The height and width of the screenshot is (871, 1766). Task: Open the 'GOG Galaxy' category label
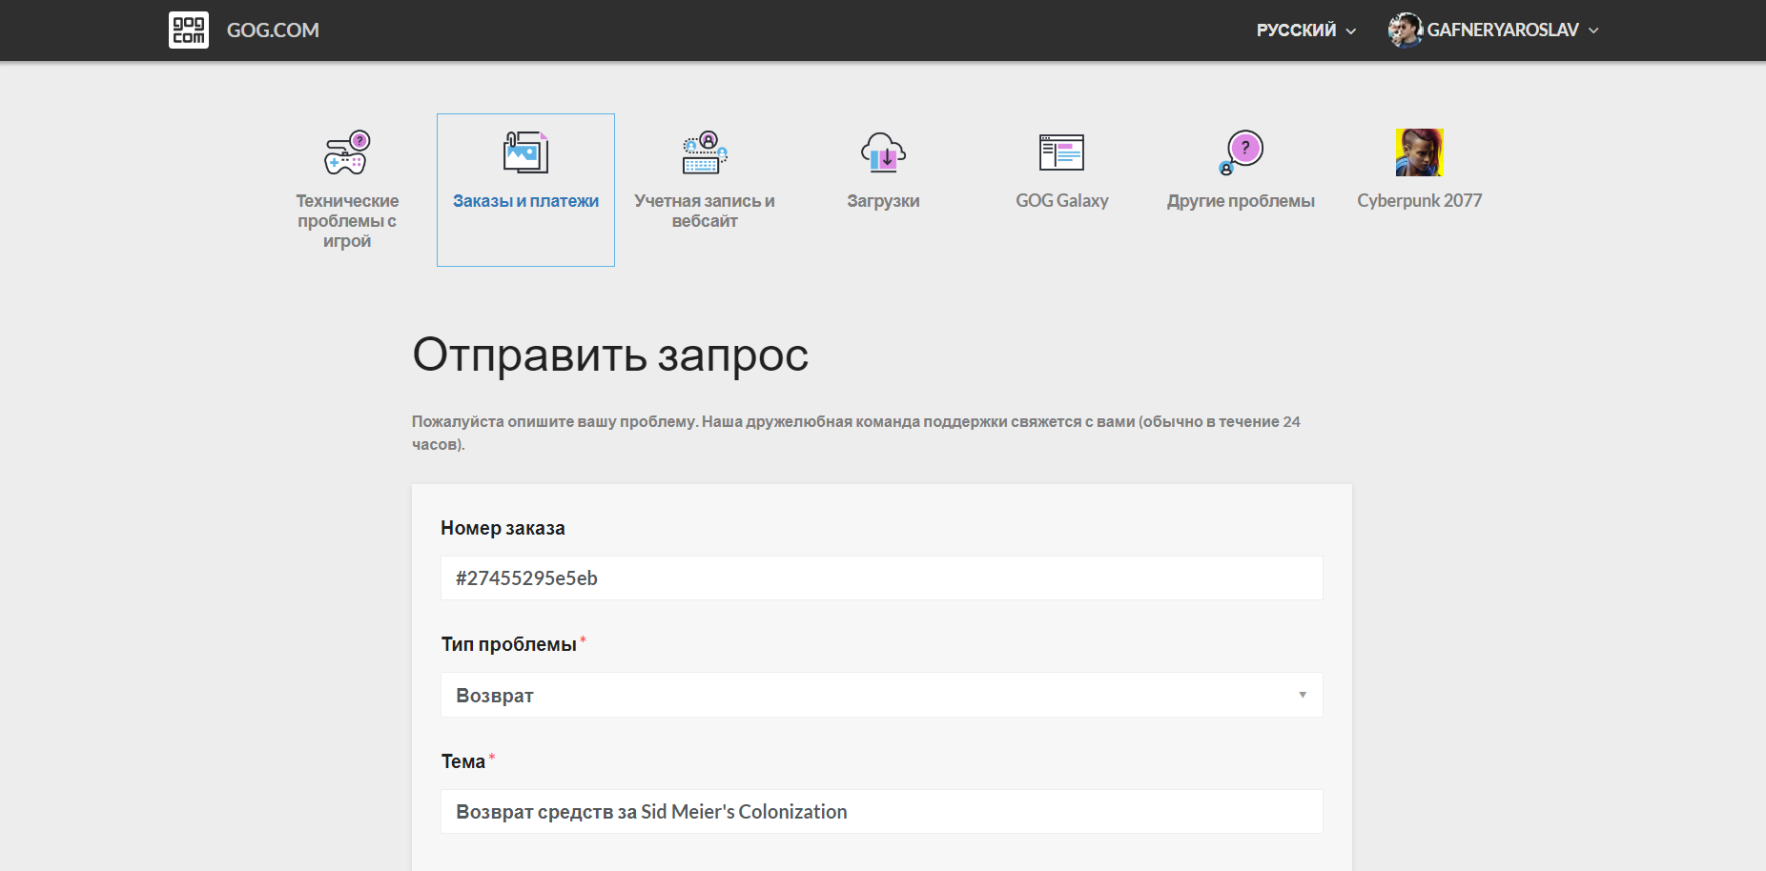point(1061,201)
